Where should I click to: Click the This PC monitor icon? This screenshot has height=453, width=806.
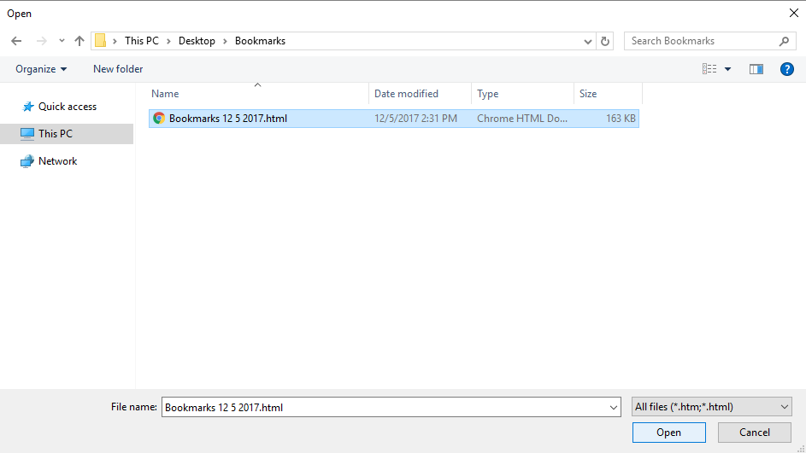click(27, 134)
